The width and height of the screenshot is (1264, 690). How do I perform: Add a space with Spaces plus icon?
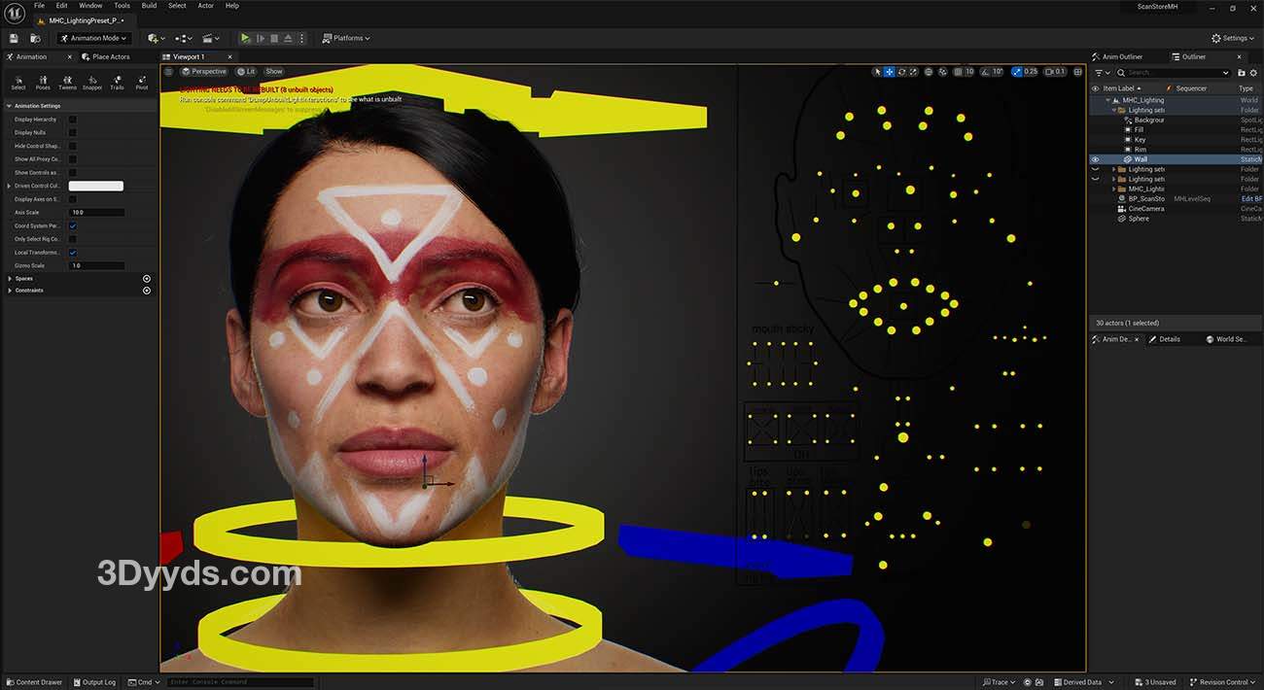point(147,279)
